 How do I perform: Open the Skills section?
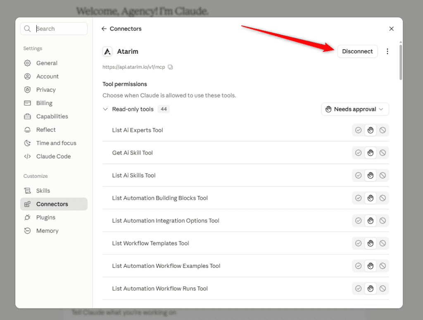(x=54, y=191)
